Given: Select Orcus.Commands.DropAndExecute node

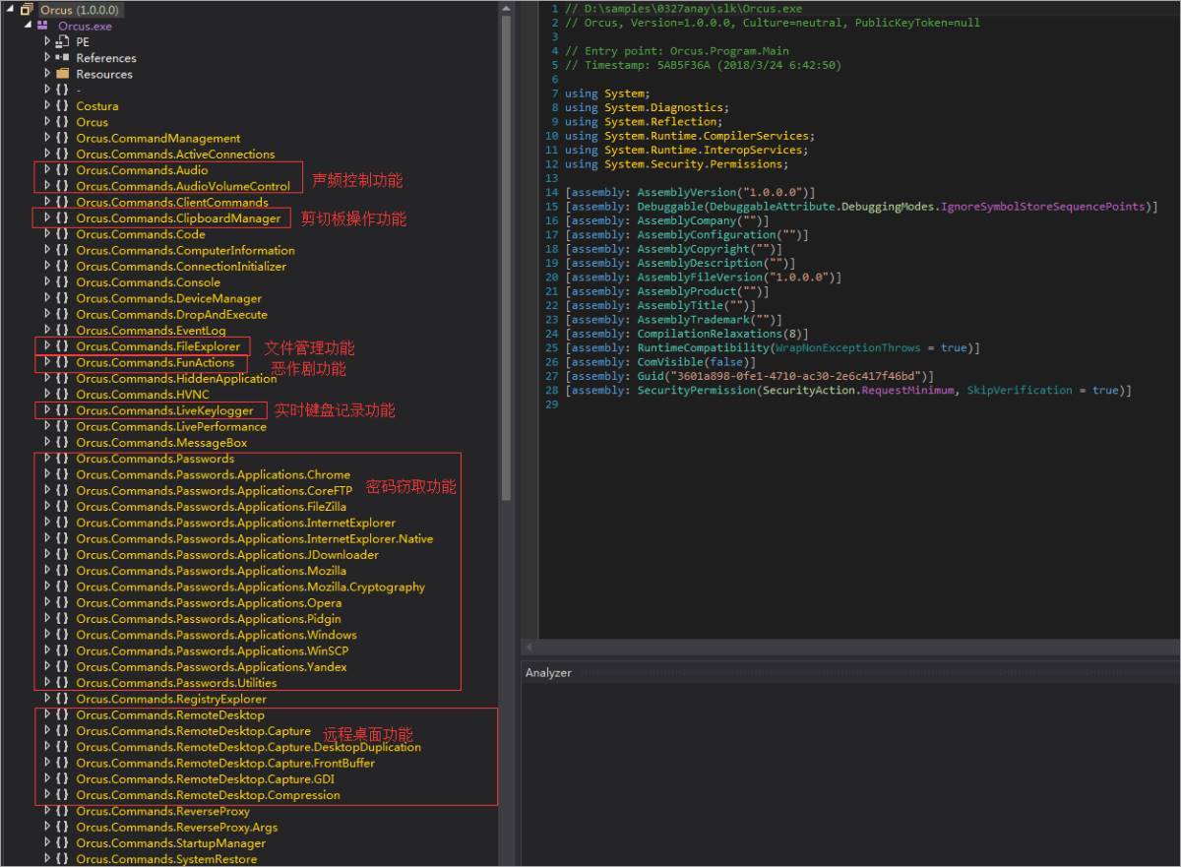Looking at the screenshot, I should 171,315.
